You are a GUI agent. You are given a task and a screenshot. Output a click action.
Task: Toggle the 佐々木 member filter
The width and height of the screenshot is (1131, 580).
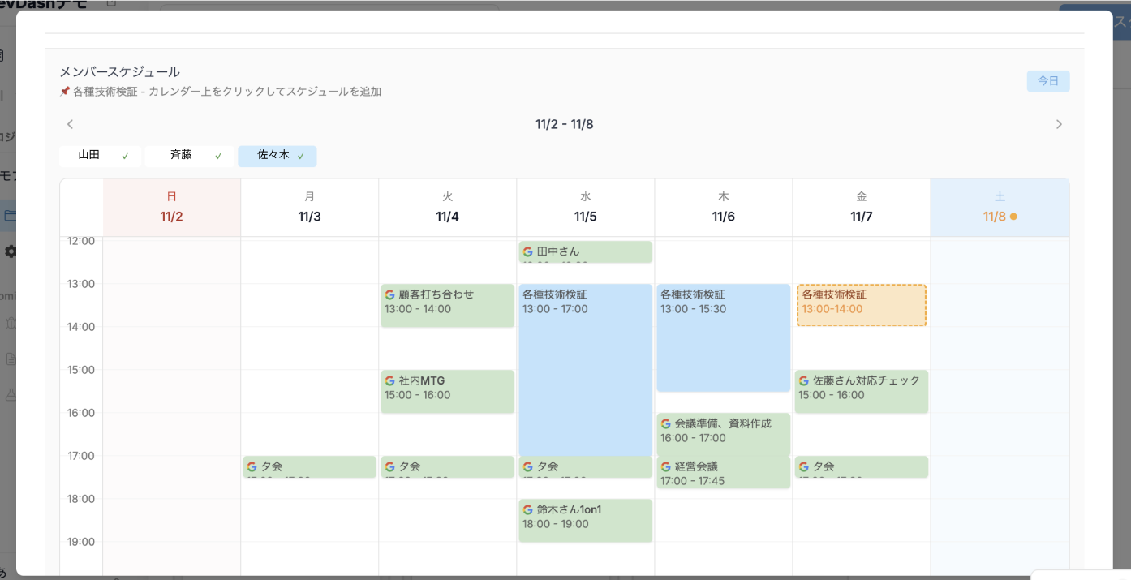pyautogui.click(x=277, y=156)
